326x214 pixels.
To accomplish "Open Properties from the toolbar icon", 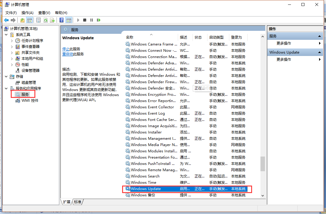I will click(x=38, y=20).
